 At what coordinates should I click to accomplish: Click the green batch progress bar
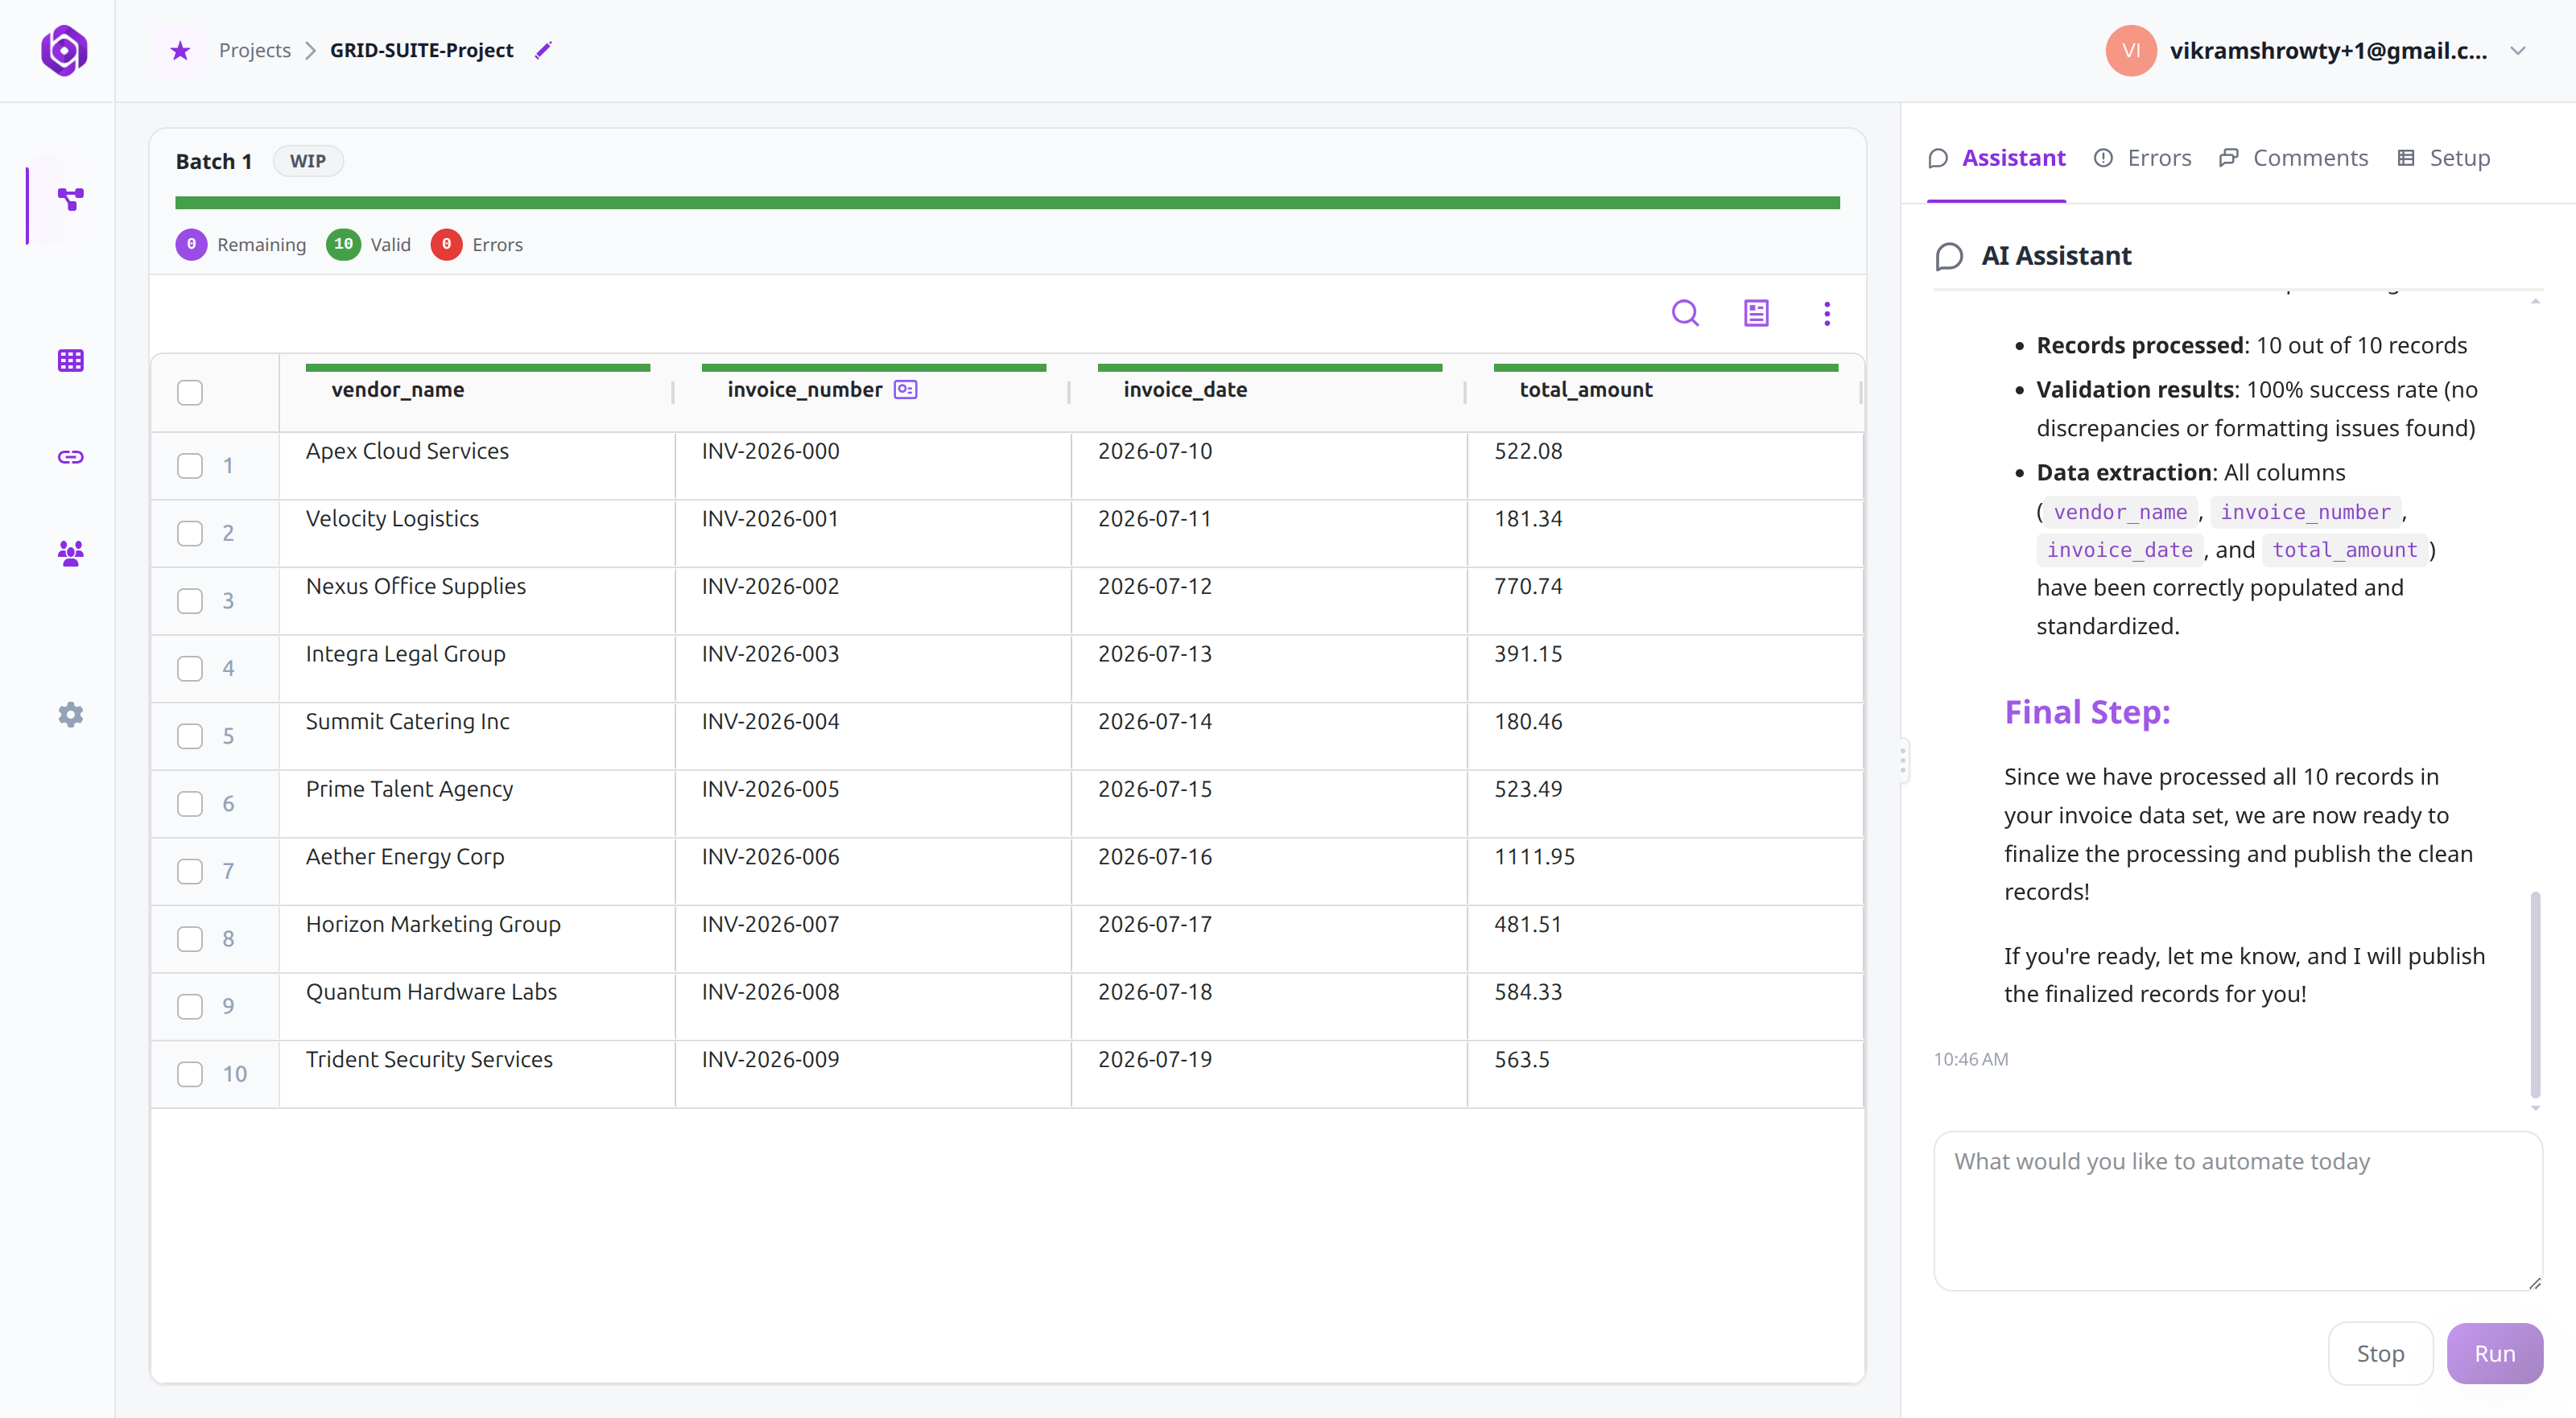1007,203
